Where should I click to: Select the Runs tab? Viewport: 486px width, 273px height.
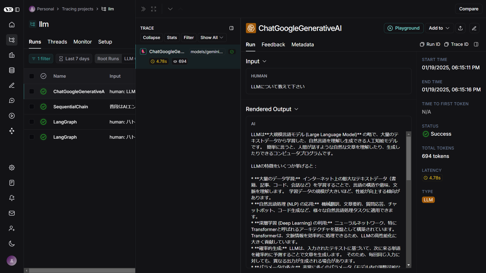tap(35, 42)
